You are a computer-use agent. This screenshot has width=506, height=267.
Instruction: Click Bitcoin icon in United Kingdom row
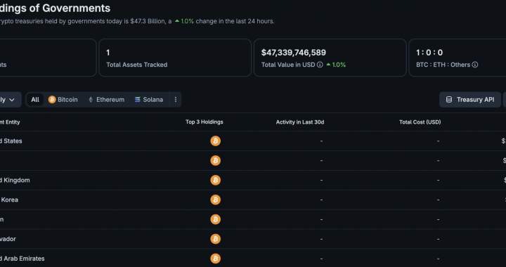click(x=215, y=180)
